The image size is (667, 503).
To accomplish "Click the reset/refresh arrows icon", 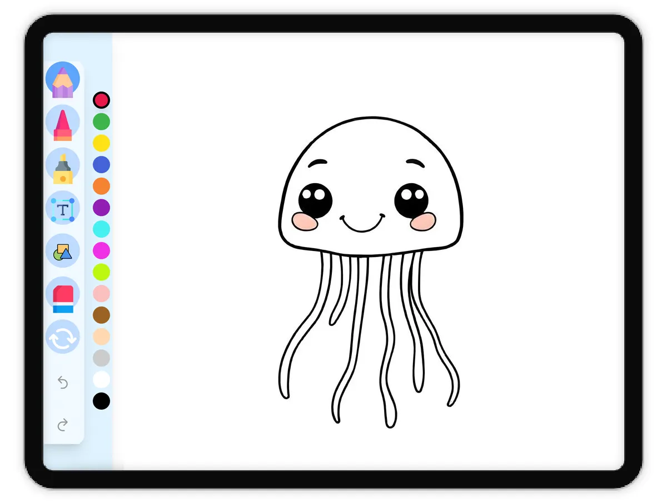I will 63,338.
